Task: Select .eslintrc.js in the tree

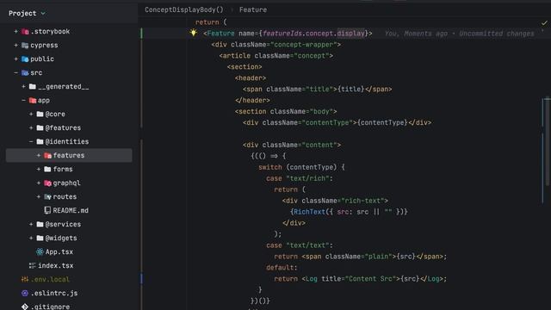Action: pyautogui.click(x=54, y=293)
